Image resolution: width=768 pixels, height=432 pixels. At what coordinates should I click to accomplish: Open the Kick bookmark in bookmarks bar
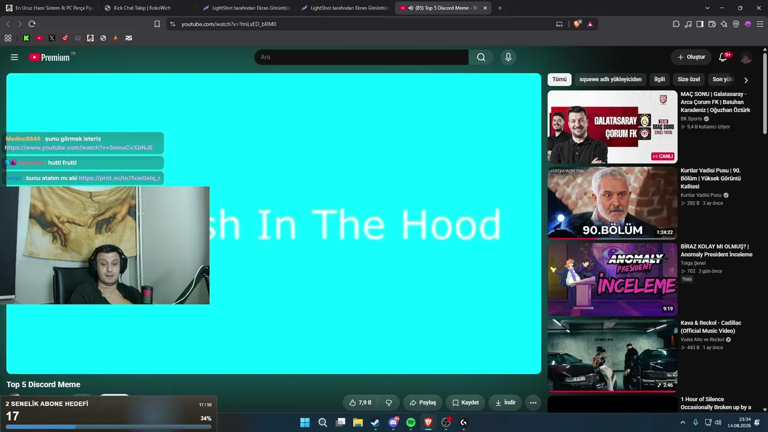(x=26, y=38)
